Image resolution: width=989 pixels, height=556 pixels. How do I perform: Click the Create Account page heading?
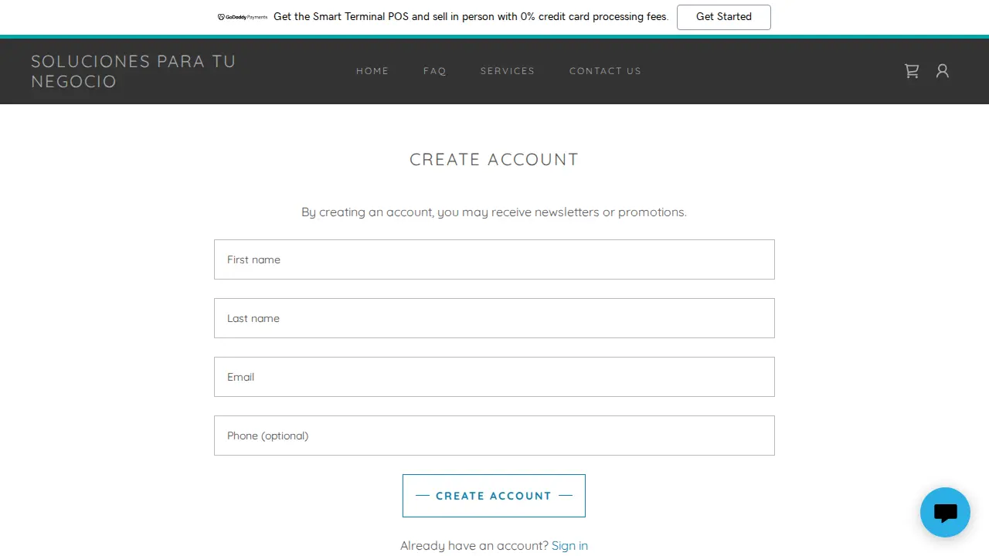coord(494,159)
